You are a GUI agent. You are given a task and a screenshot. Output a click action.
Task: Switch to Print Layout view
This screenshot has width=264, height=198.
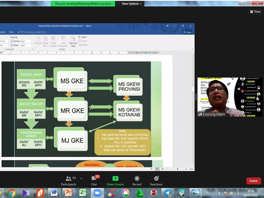point(157,169)
